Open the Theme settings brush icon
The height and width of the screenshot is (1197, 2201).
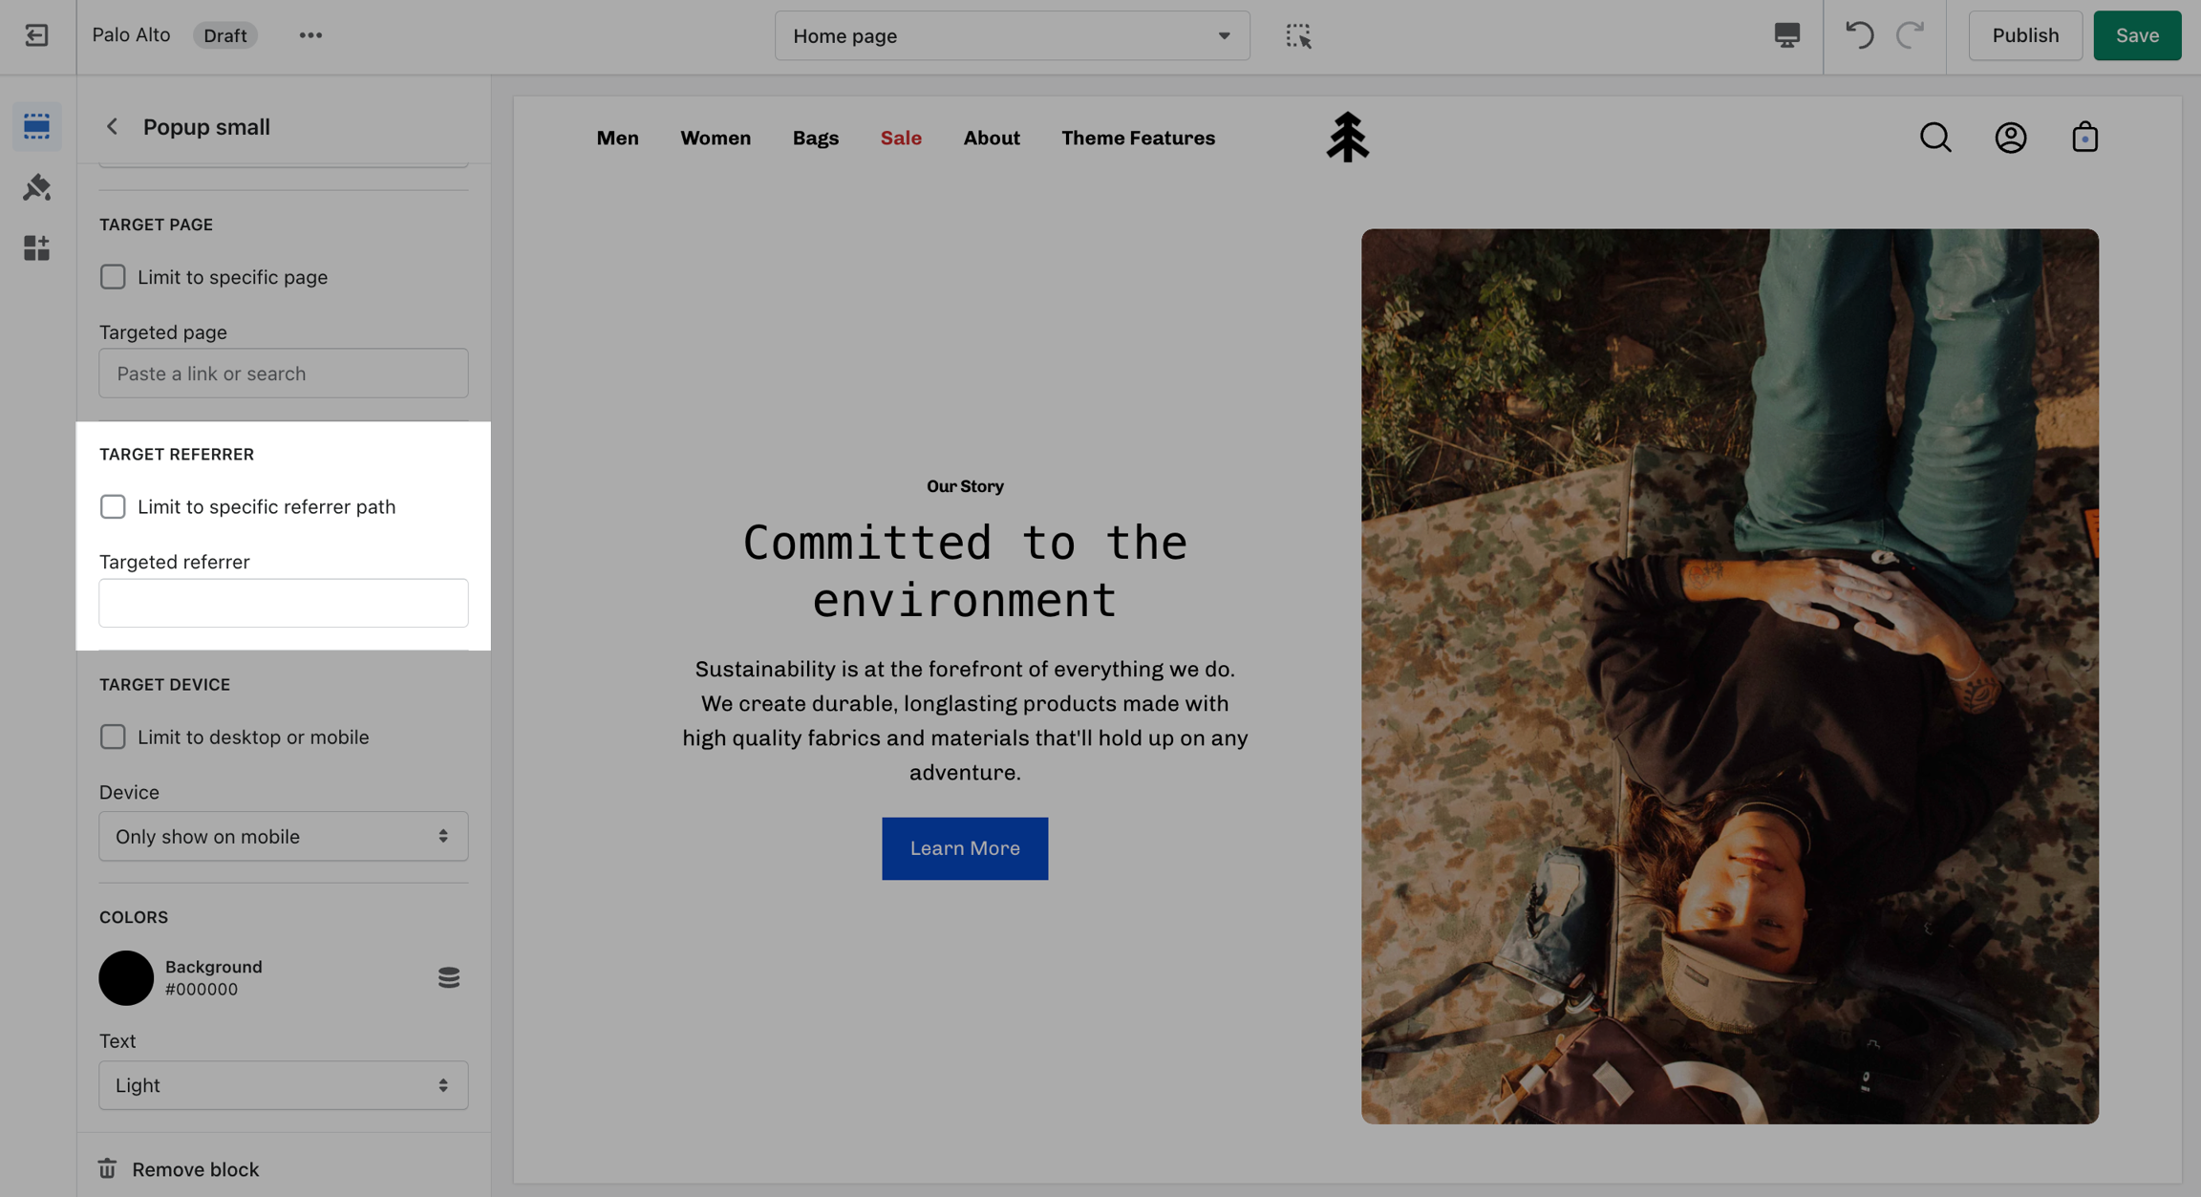click(36, 187)
